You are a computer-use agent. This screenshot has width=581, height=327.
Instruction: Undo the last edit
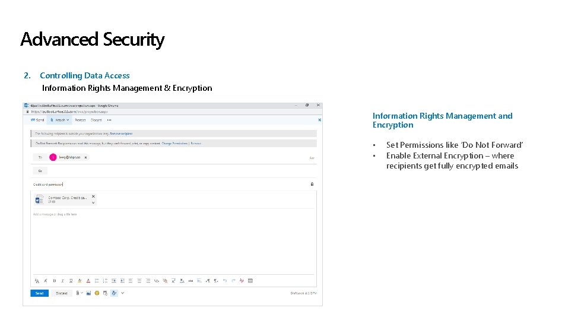tap(224, 281)
